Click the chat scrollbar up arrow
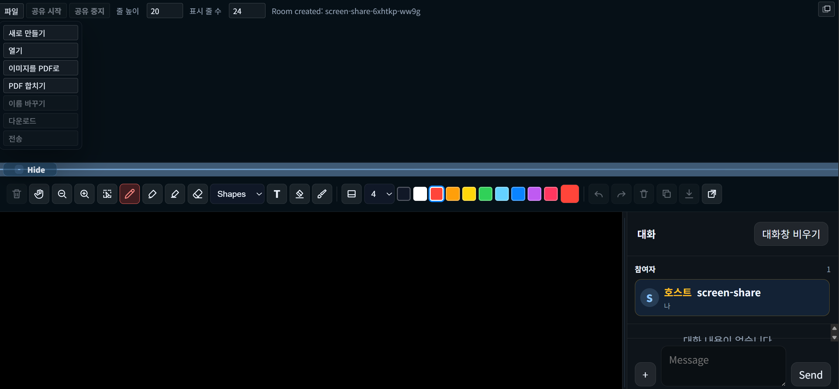This screenshot has width=839, height=389. [834, 328]
